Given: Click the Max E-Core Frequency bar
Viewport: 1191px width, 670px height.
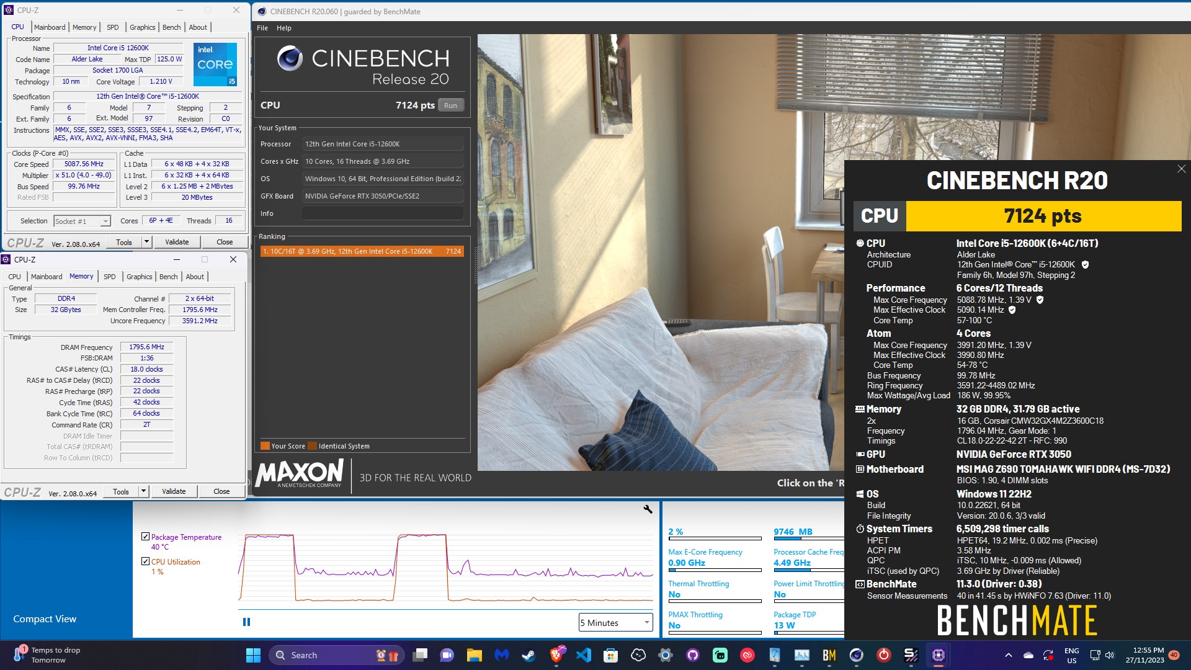Looking at the screenshot, I should pyautogui.click(x=715, y=569).
